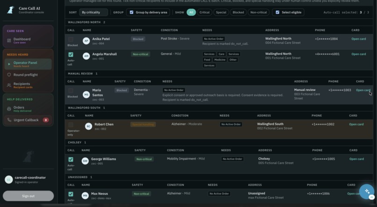
Task: Click Max Neous's MN avatar
Action: [85, 195]
